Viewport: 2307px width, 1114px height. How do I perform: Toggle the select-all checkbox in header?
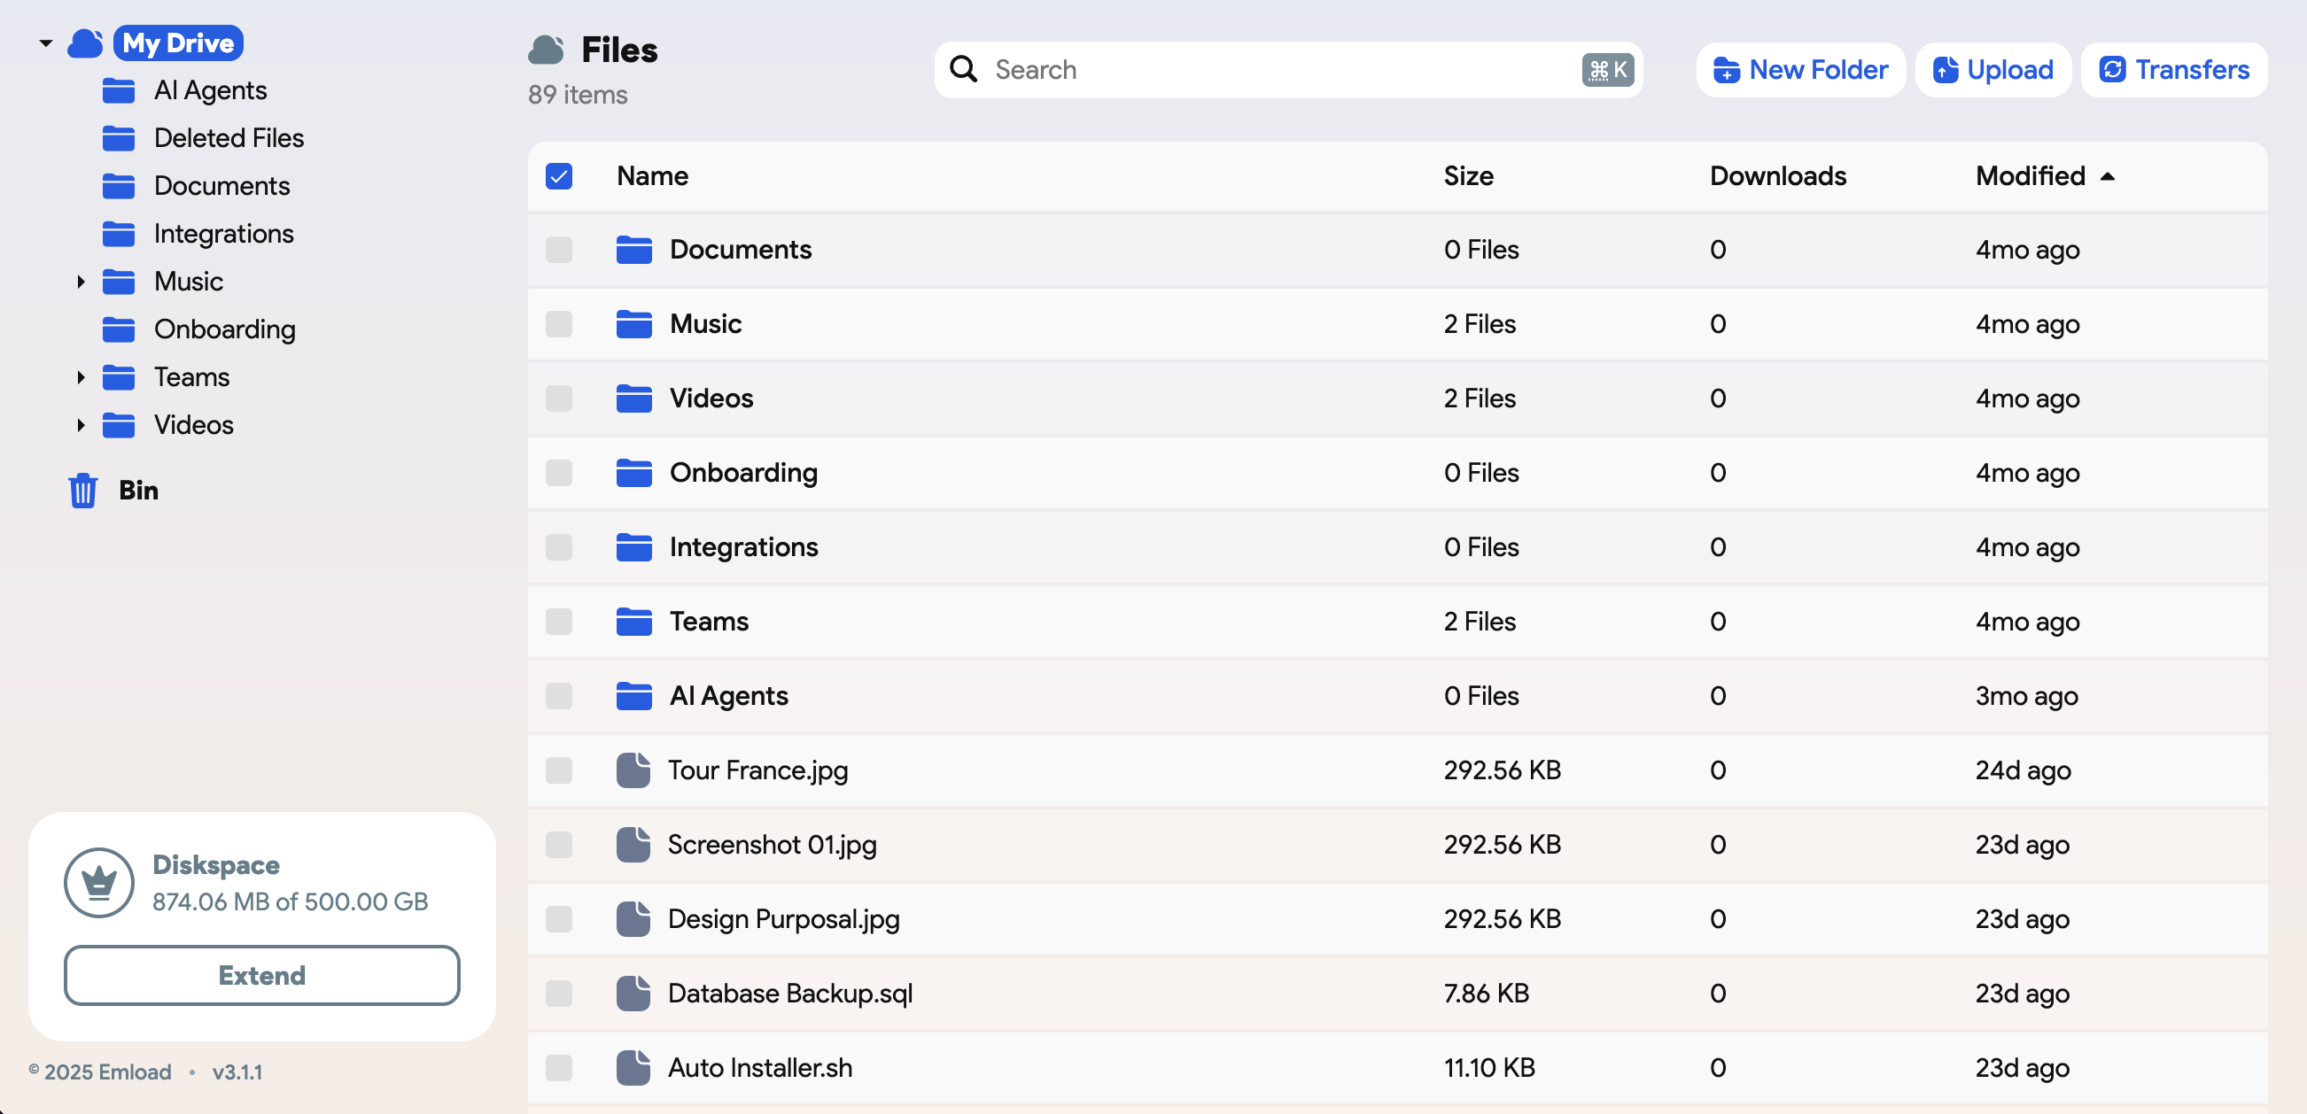(x=559, y=176)
